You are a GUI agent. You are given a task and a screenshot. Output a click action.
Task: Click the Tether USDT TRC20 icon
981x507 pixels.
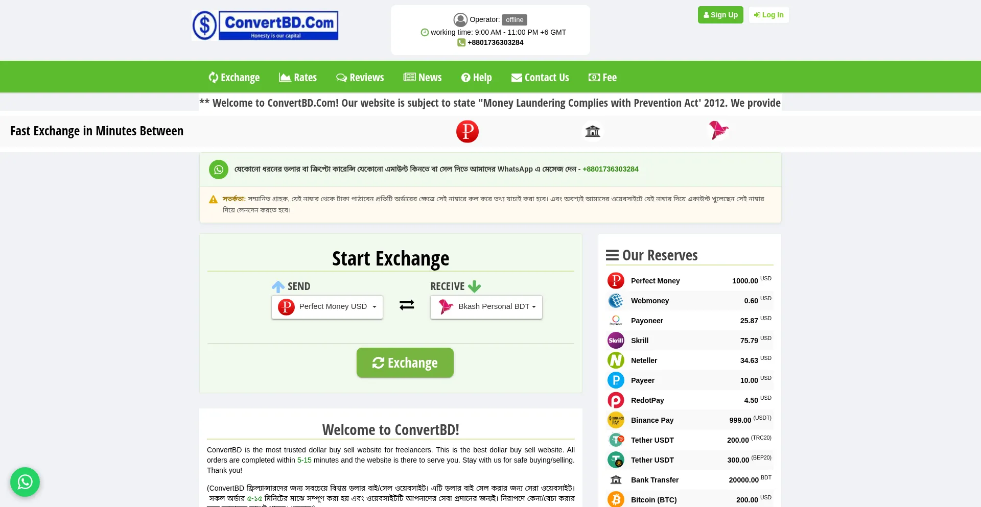point(616,440)
